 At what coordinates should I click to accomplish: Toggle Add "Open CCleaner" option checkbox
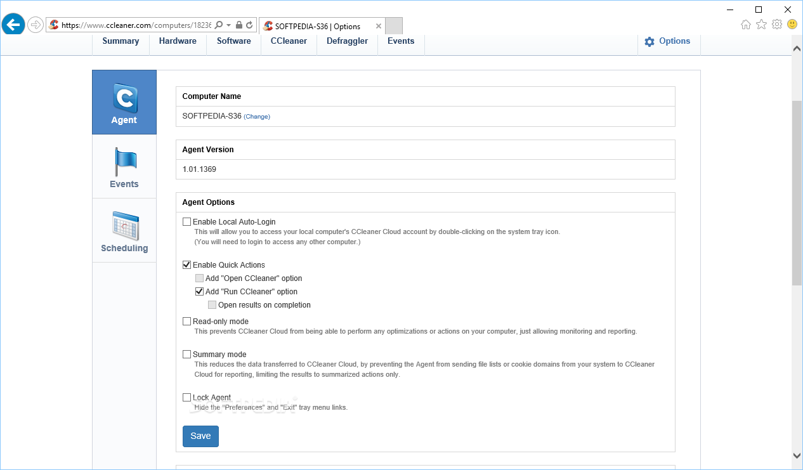pos(199,278)
